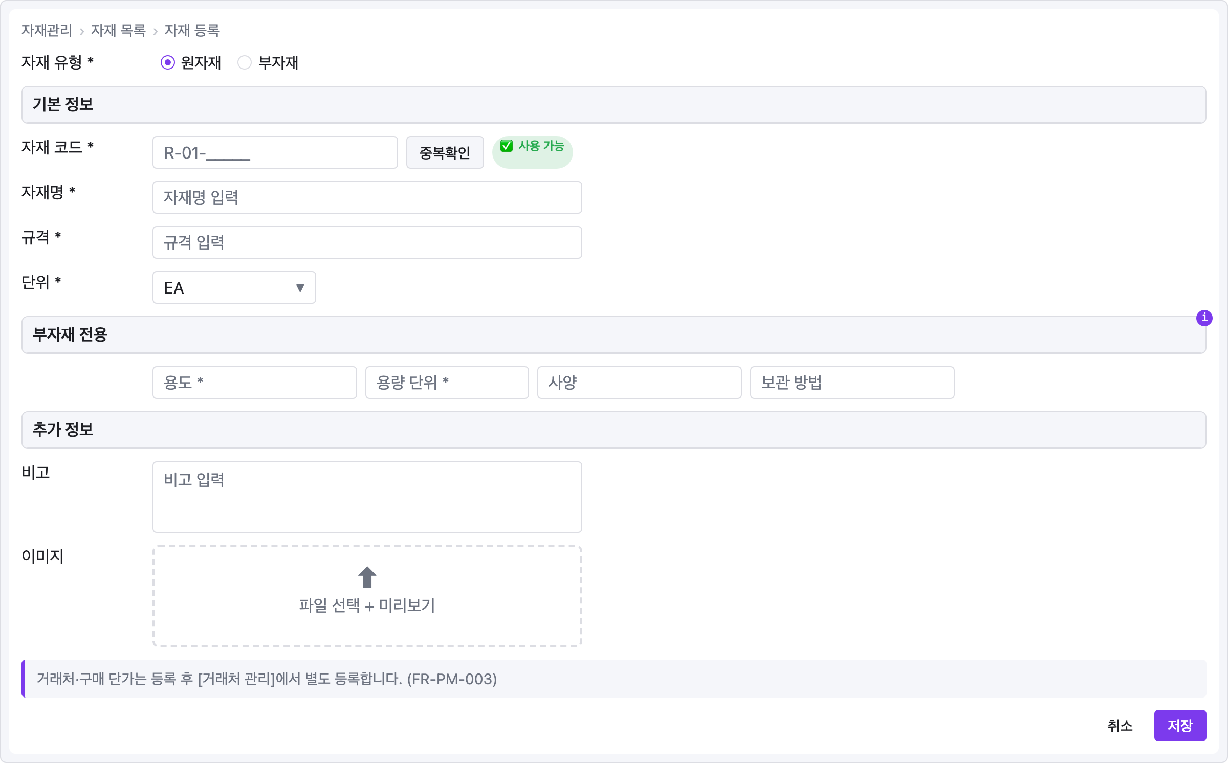
Task: Click the purple 저장 save button
Action: (x=1180, y=726)
